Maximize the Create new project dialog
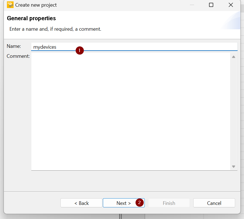 (211, 5)
